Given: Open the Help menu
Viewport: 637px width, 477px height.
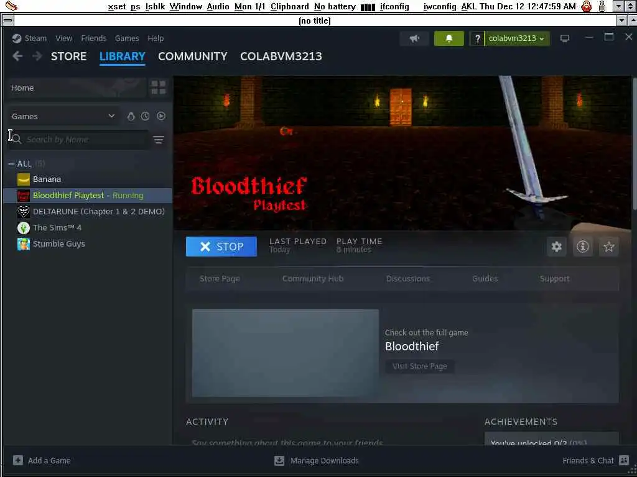Looking at the screenshot, I should pos(156,39).
